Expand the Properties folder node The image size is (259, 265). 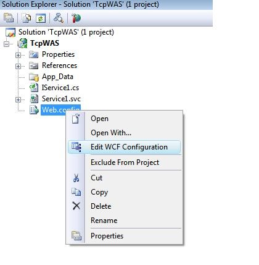(x=18, y=55)
